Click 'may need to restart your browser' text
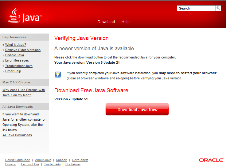Screen dimensions: 226x168 click(x=188, y=73)
